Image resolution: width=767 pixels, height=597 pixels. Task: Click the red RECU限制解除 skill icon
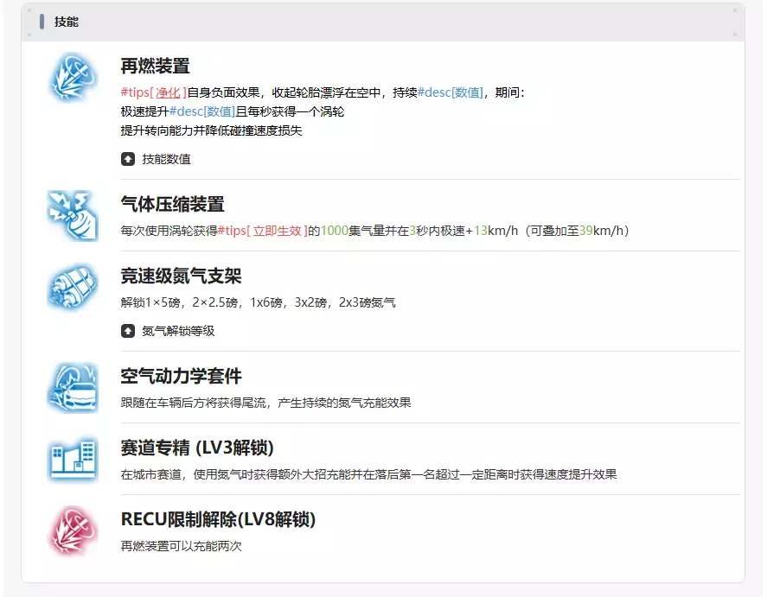72,530
